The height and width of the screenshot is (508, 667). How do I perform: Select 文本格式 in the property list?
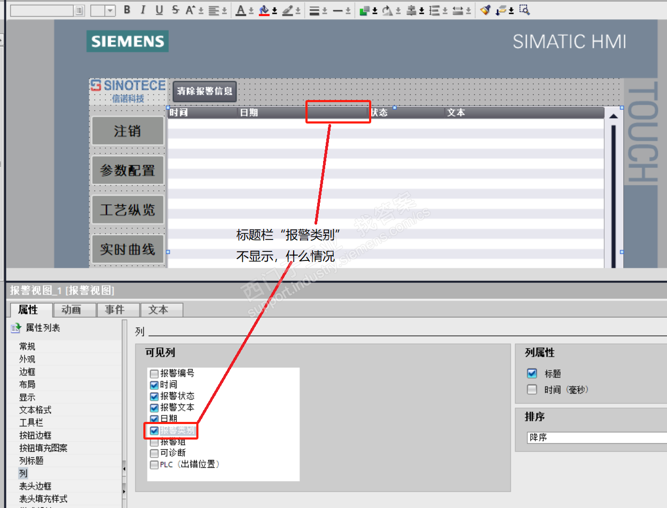[x=35, y=410]
